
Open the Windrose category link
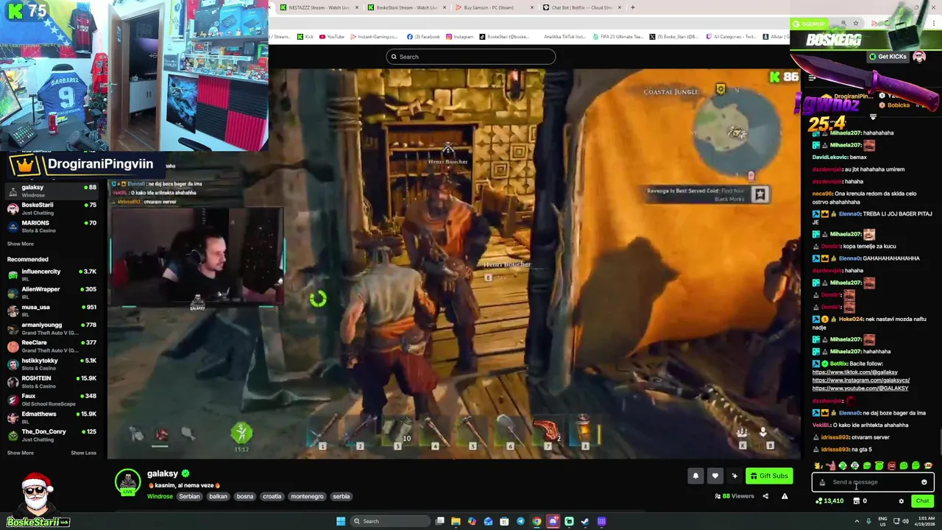click(x=160, y=496)
